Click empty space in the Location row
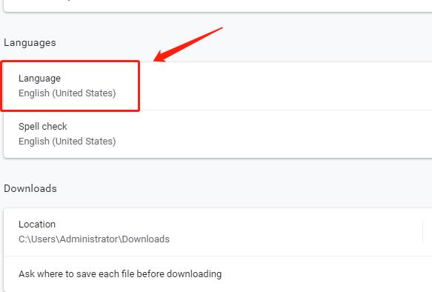 pyautogui.click(x=295, y=232)
